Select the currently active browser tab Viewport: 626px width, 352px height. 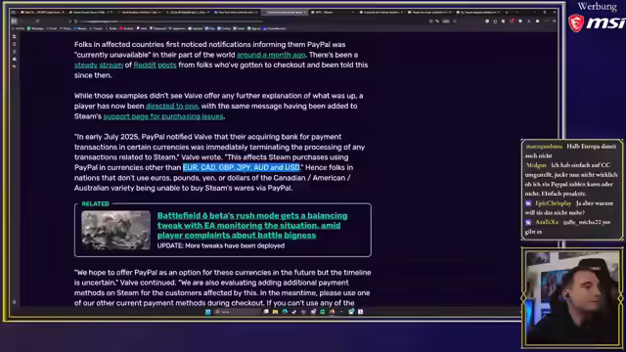[286, 13]
